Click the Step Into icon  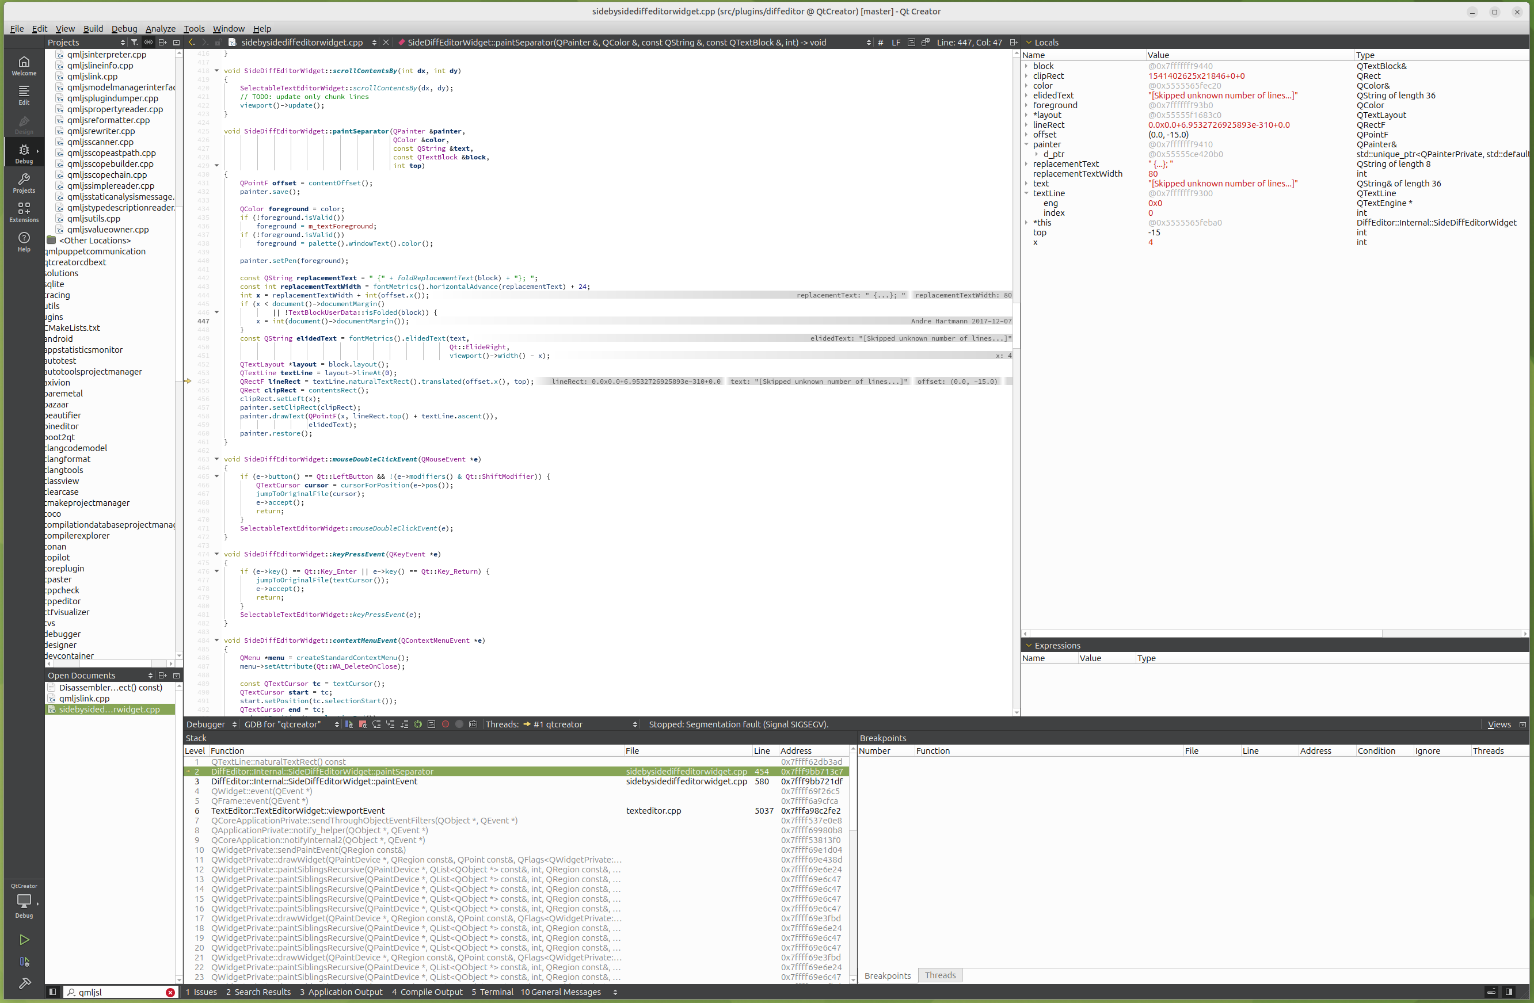pos(390,724)
